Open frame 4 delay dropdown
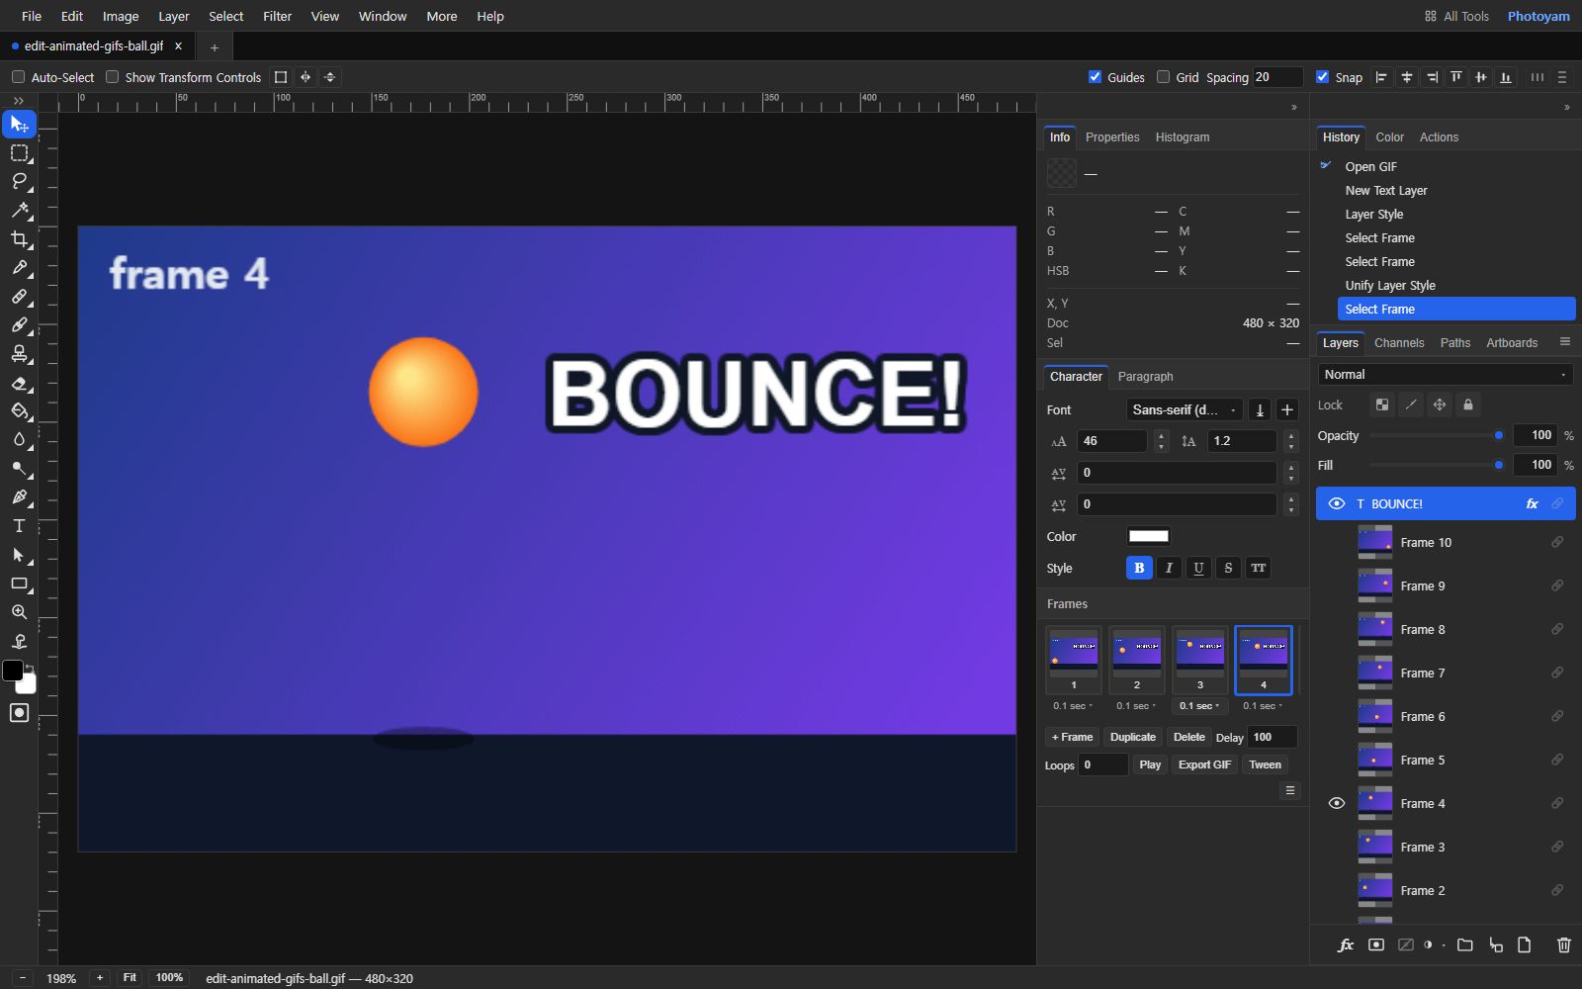 click(x=1263, y=706)
